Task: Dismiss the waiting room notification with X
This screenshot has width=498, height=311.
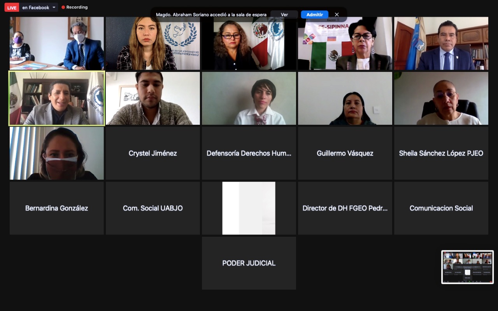Action: (337, 15)
